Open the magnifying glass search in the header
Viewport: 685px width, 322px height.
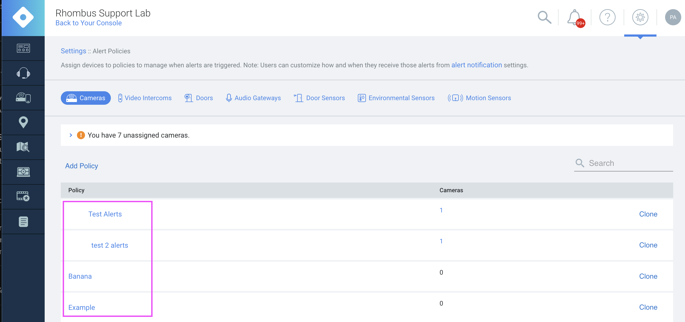pyautogui.click(x=544, y=17)
